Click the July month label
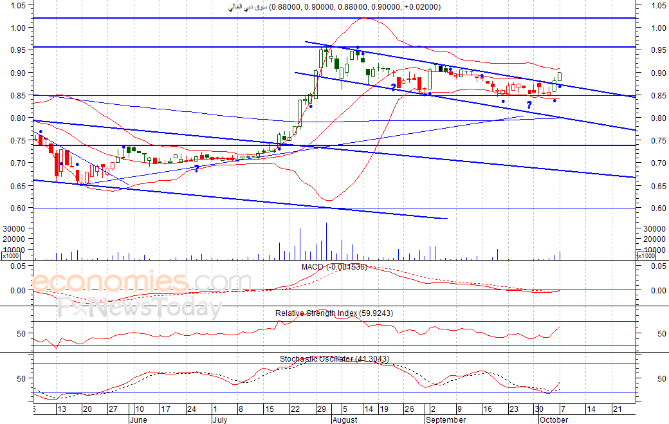This screenshot has width=669, height=424. coord(220,419)
